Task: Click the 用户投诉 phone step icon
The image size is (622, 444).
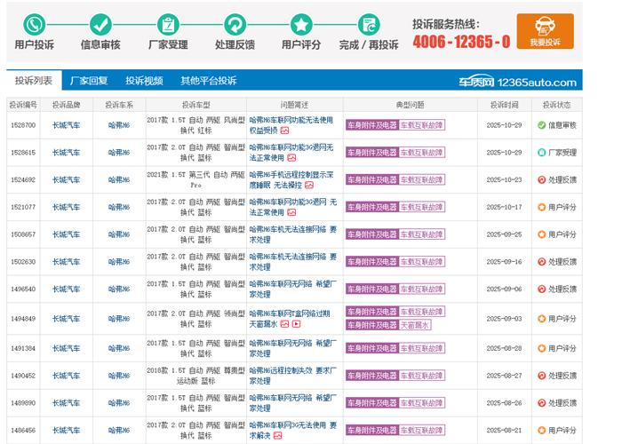Action: pyautogui.click(x=34, y=24)
